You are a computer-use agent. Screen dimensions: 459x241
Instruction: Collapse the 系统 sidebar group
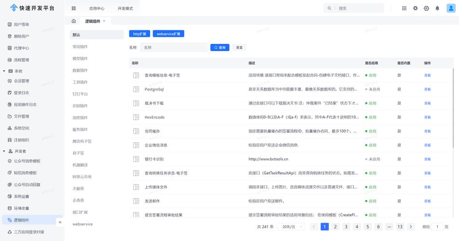coord(4,71)
